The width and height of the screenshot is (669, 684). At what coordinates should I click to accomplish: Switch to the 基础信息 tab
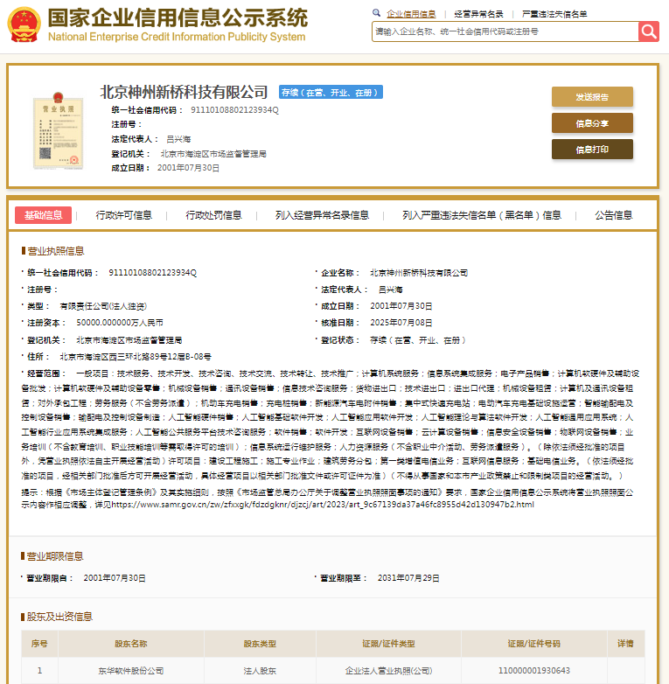tap(44, 215)
